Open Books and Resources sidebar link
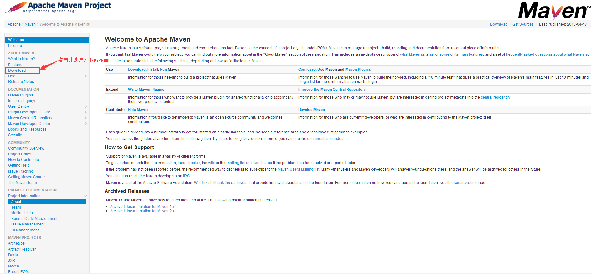 pos(27,129)
